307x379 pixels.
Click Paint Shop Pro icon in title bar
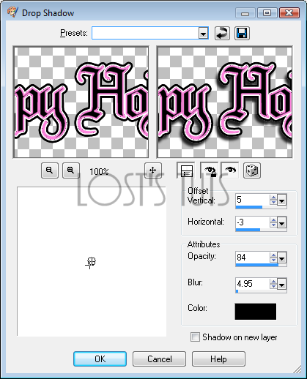tap(12, 12)
